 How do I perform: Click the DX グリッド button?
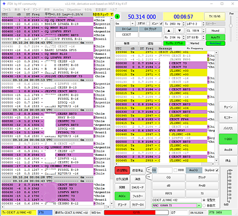click(x=150, y=29)
